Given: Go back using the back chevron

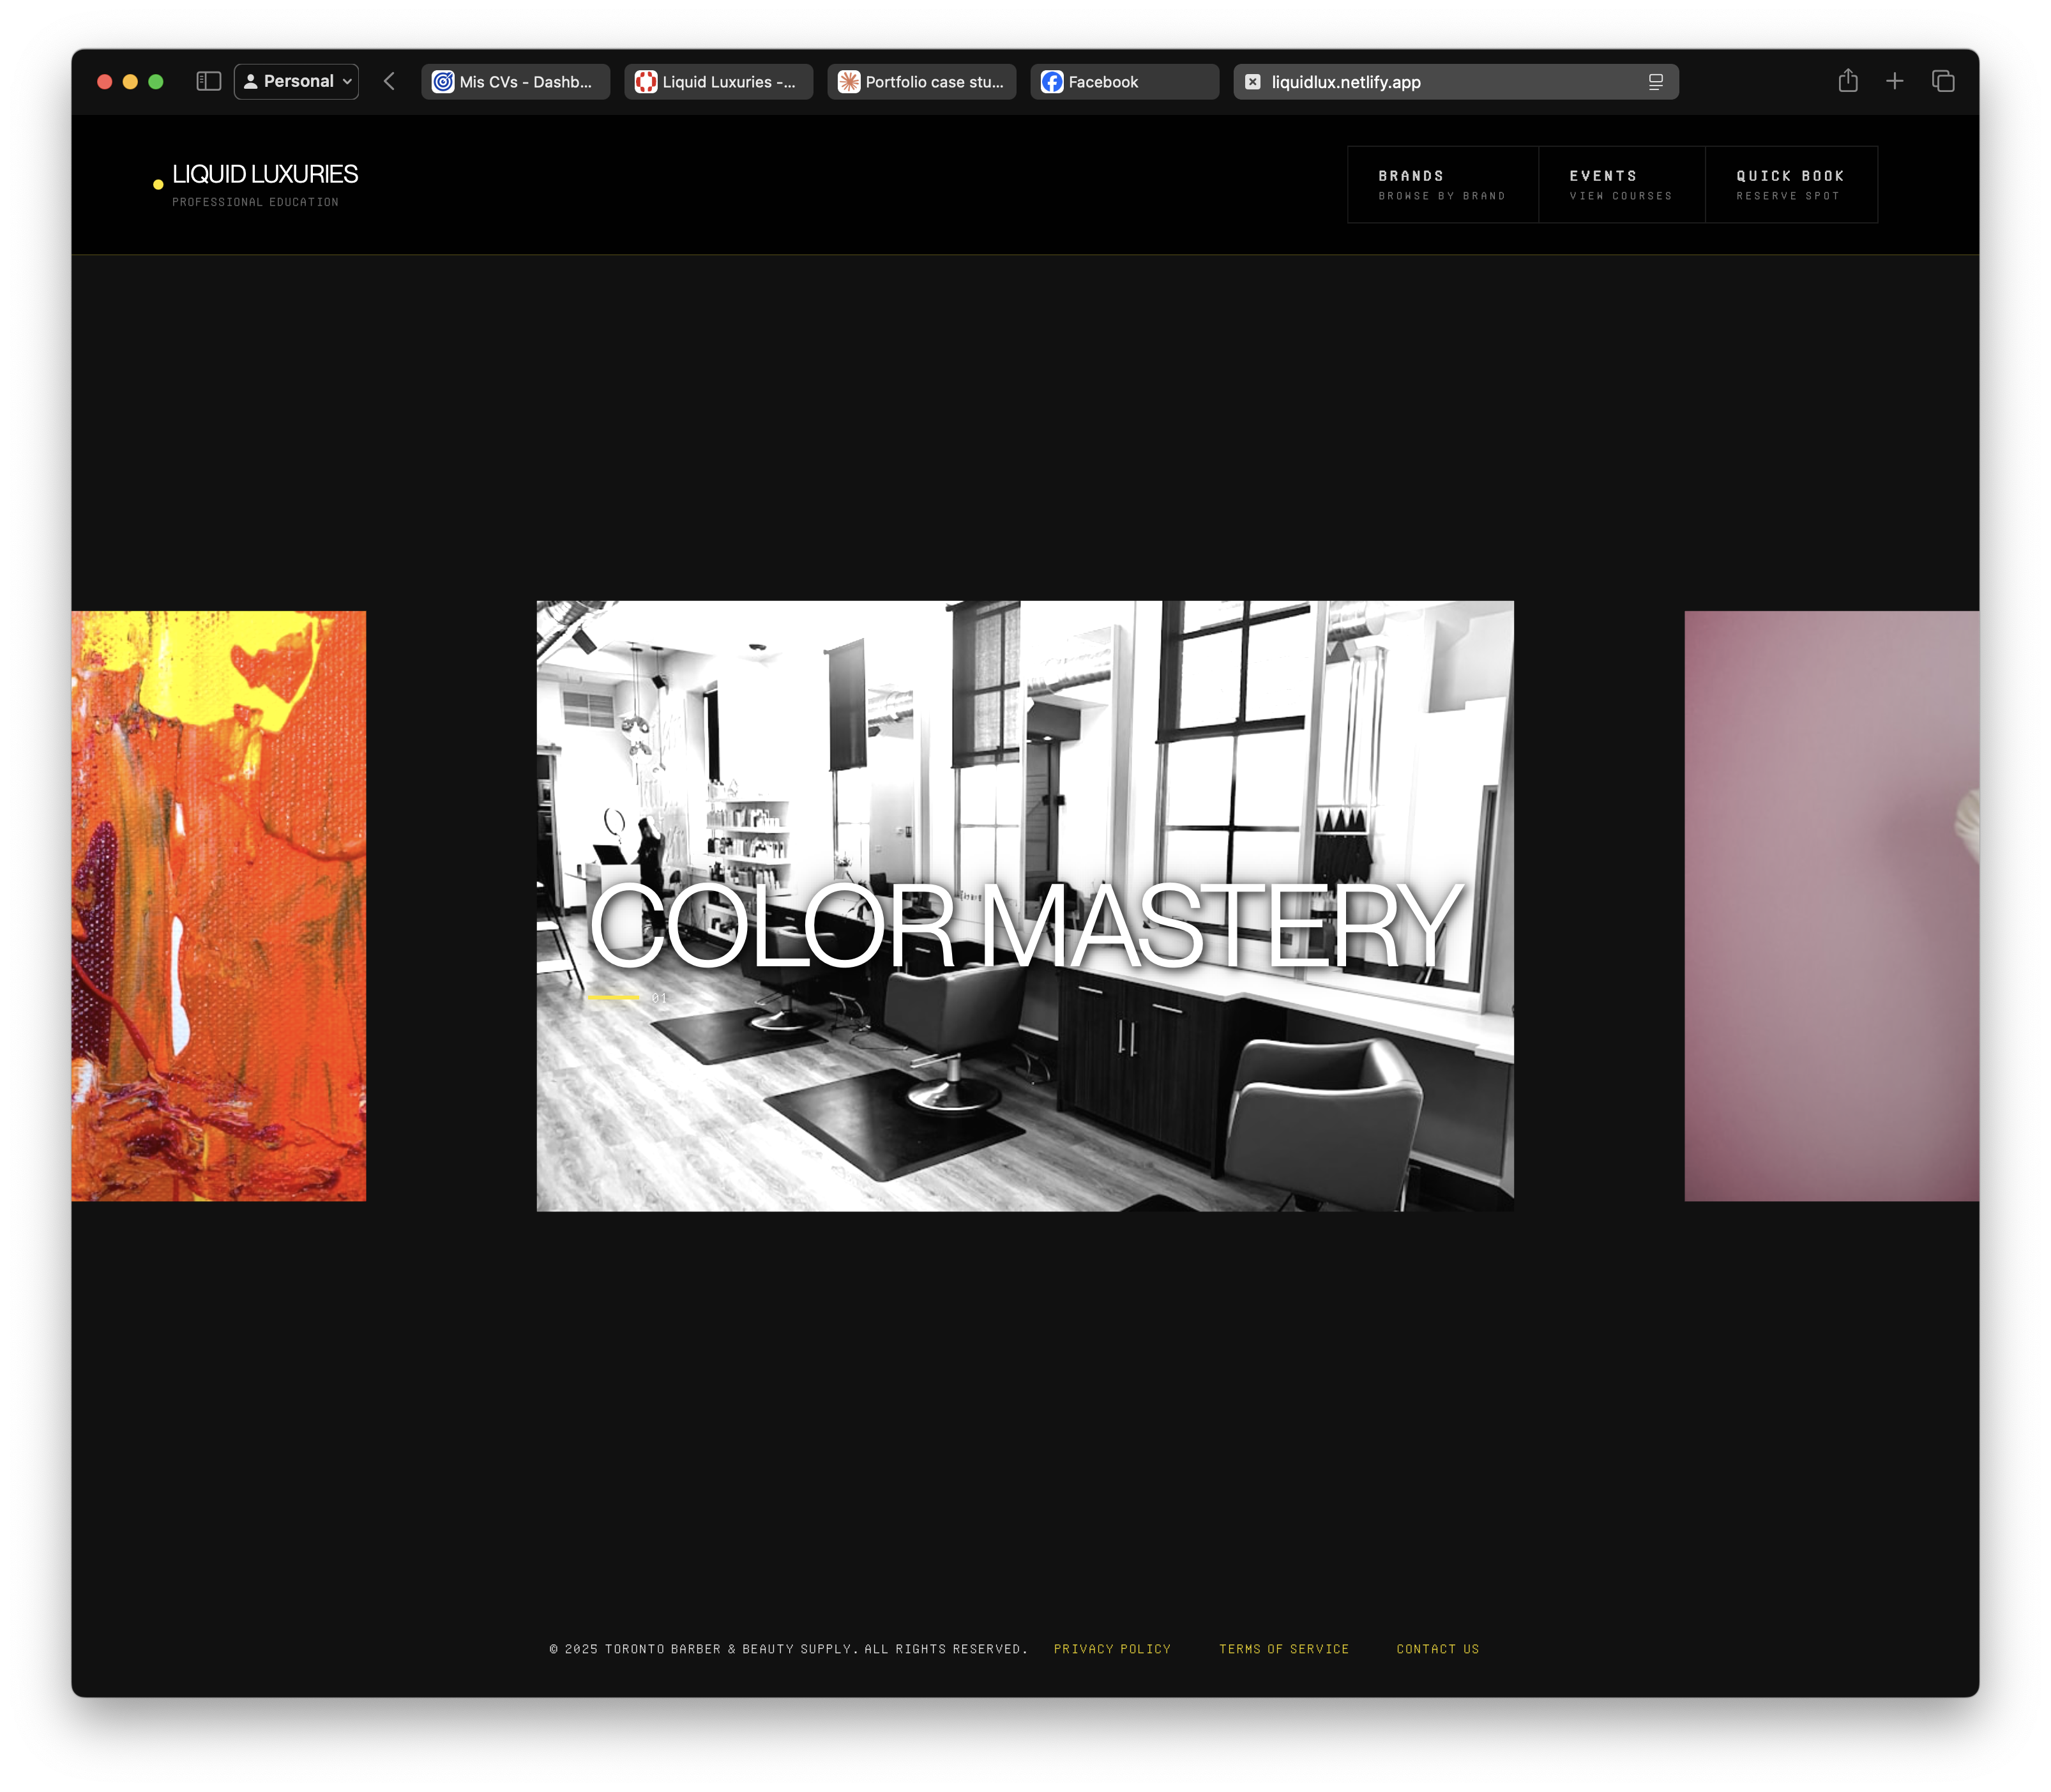Looking at the screenshot, I should pos(390,81).
